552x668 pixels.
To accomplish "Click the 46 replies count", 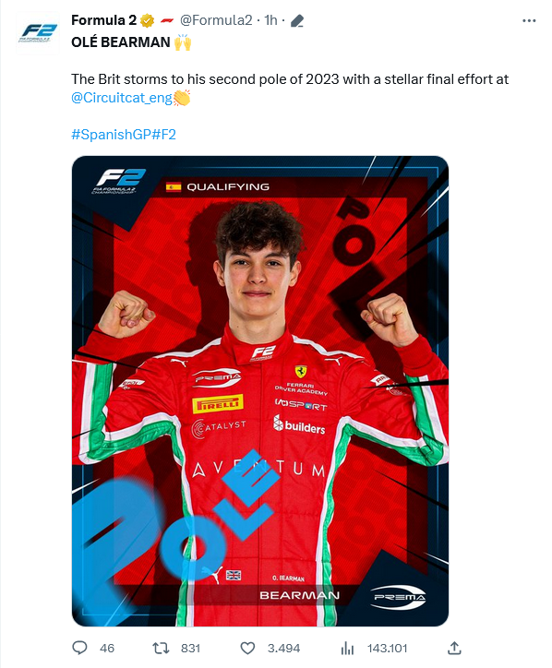I will (107, 649).
